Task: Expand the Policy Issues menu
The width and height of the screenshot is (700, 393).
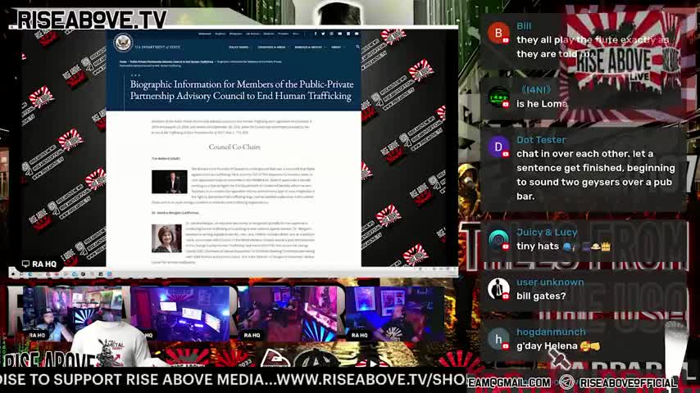Action: pyautogui.click(x=239, y=47)
